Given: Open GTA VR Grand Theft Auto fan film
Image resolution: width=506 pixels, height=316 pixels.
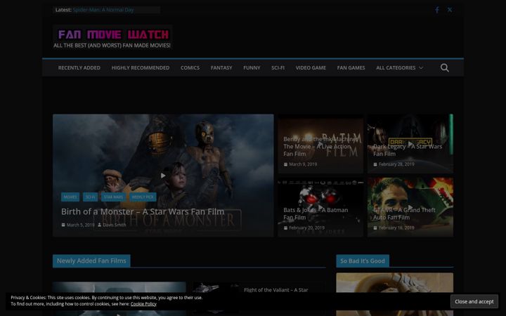Looking at the screenshot, I should coord(404,213).
